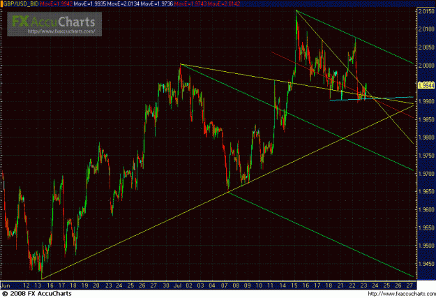Select date 14 on the time axis

coord(283,285)
